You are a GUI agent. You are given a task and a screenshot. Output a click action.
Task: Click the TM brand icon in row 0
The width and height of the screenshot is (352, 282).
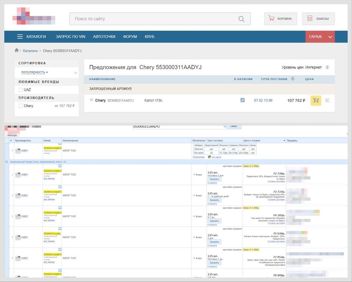18,151
